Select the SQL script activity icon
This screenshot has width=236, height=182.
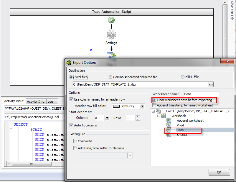pyautogui.click(x=111, y=55)
